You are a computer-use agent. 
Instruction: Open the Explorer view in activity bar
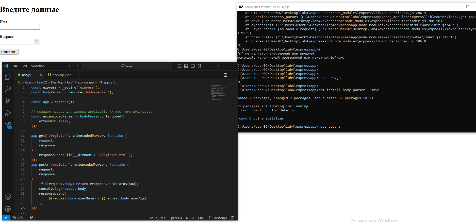point(8,76)
